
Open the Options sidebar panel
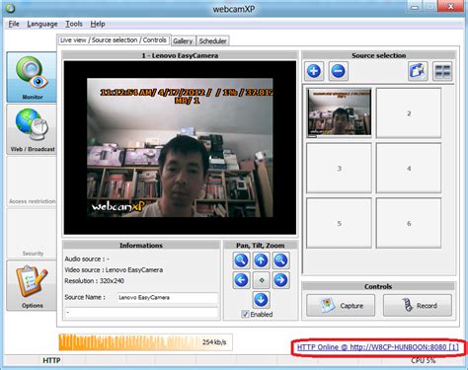point(32,285)
